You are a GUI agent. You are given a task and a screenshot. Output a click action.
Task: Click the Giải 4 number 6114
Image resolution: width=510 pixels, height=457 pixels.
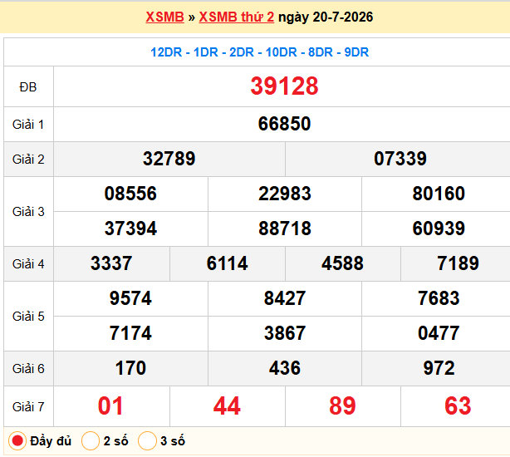[227, 263]
